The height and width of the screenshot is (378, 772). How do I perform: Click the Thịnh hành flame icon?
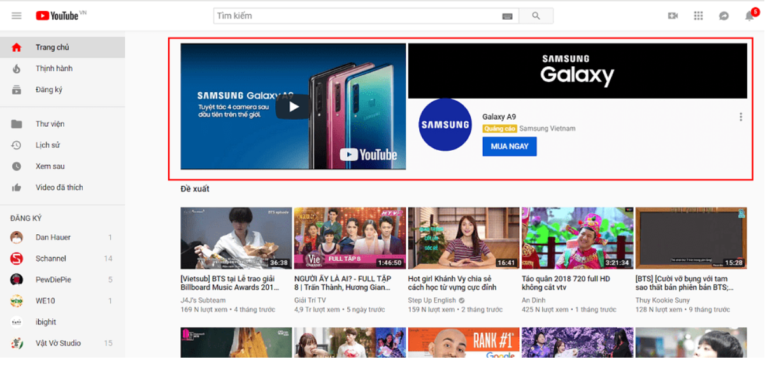click(x=17, y=69)
